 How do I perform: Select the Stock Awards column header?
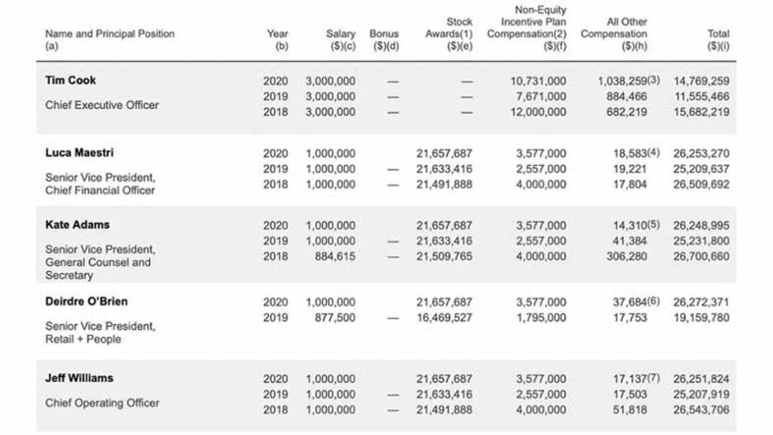tap(449, 34)
